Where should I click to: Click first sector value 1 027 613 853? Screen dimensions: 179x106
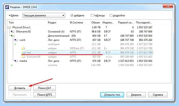click(126, 61)
